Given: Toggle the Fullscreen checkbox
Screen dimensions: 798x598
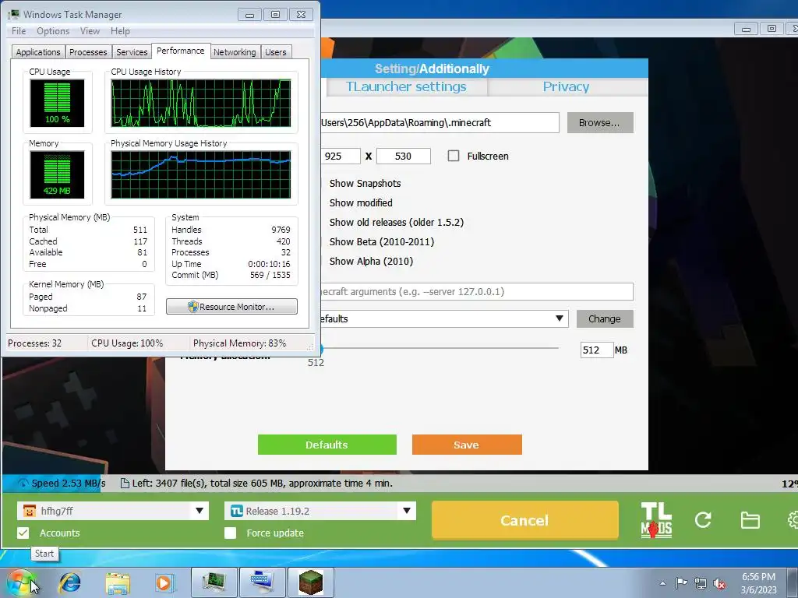Looking at the screenshot, I should [x=453, y=156].
